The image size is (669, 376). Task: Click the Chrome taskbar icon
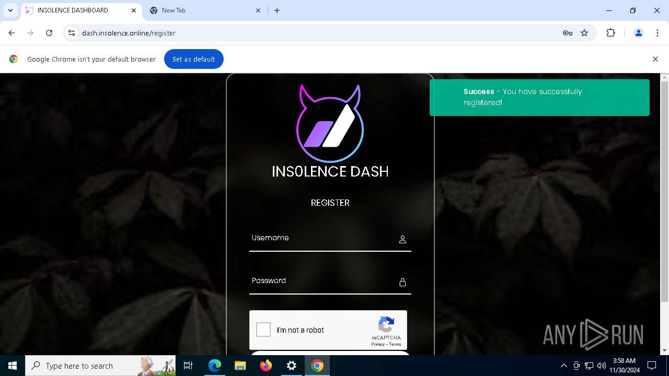pos(317,366)
